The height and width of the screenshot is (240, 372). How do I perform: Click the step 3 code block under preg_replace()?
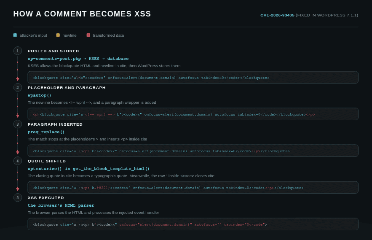193,151
